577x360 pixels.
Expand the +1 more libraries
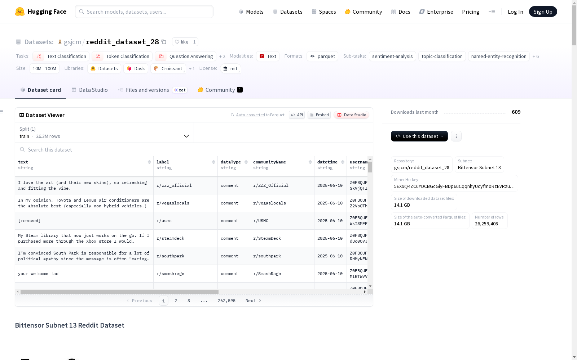[x=192, y=68]
